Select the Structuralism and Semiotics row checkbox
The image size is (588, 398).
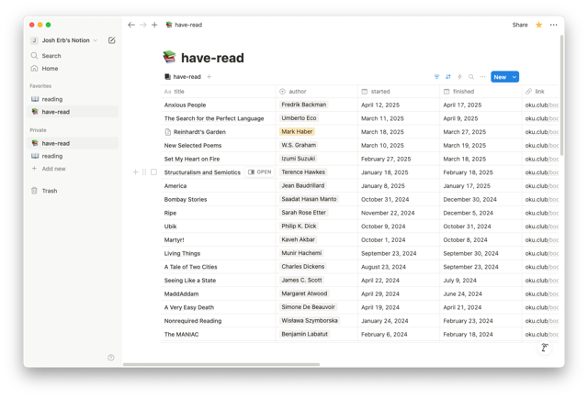point(153,172)
